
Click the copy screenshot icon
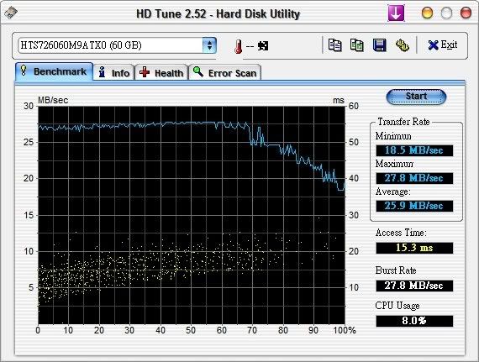point(356,45)
